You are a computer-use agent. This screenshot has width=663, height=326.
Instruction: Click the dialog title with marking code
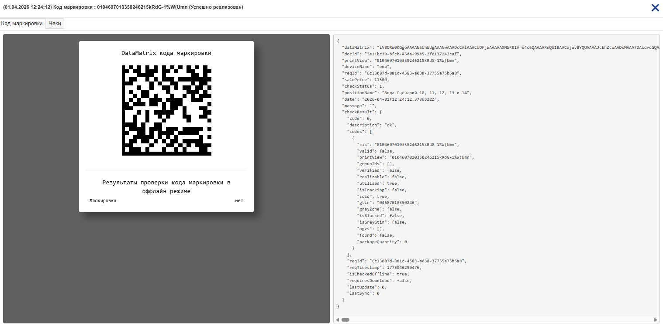123,7
